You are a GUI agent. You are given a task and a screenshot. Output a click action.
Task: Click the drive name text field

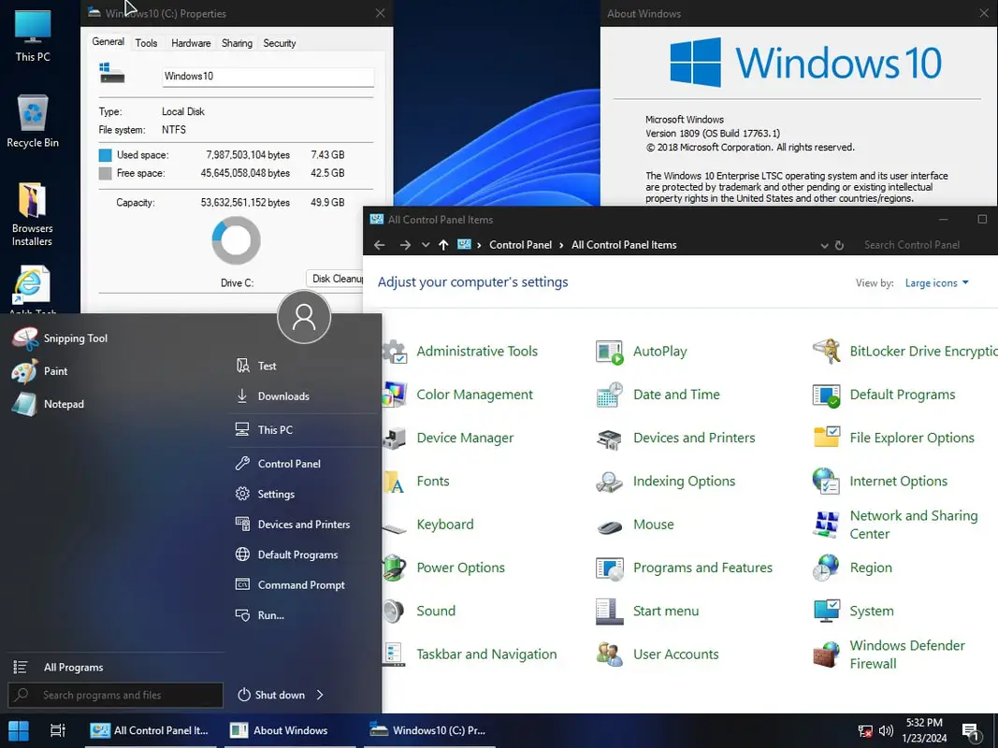pyautogui.click(x=267, y=77)
